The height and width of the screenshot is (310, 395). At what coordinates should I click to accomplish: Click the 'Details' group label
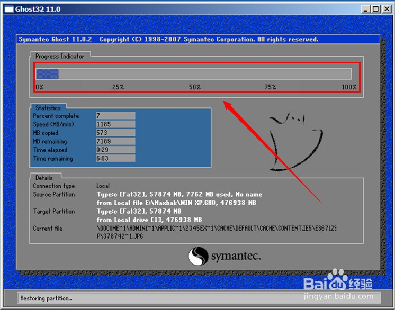(x=44, y=178)
